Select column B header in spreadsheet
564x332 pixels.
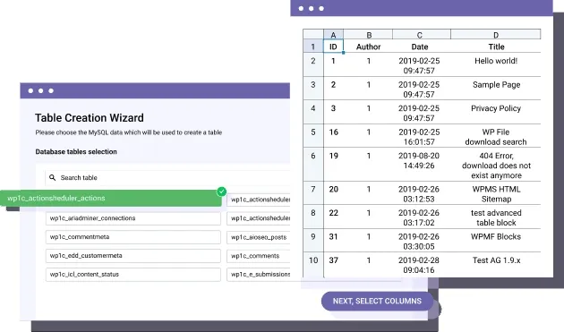click(x=368, y=35)
